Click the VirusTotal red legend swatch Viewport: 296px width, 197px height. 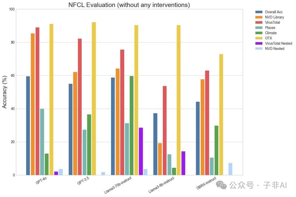tap(259, 22)
